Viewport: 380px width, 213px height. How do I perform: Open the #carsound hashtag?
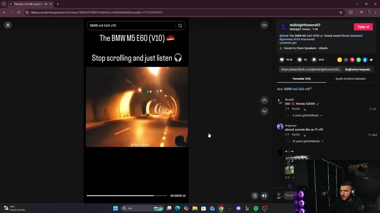point(308,39)
